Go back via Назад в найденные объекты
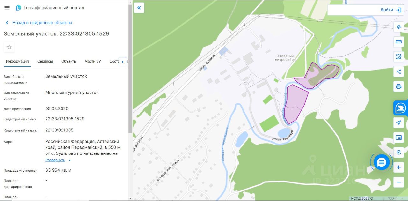This screenshot has width=408, height=201. 39,23
